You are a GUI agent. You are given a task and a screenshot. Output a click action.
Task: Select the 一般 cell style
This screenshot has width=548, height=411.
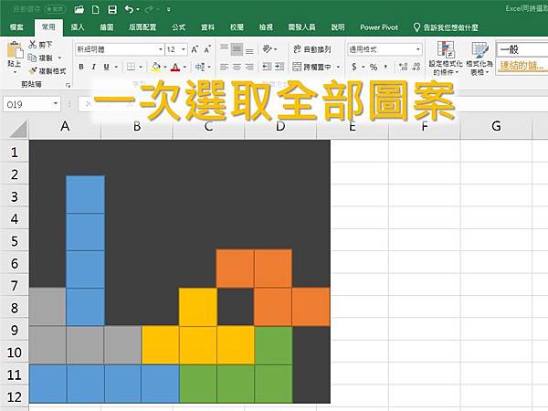tap(522, 49)
